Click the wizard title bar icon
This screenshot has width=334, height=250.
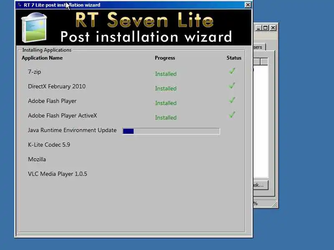point(20,5)
